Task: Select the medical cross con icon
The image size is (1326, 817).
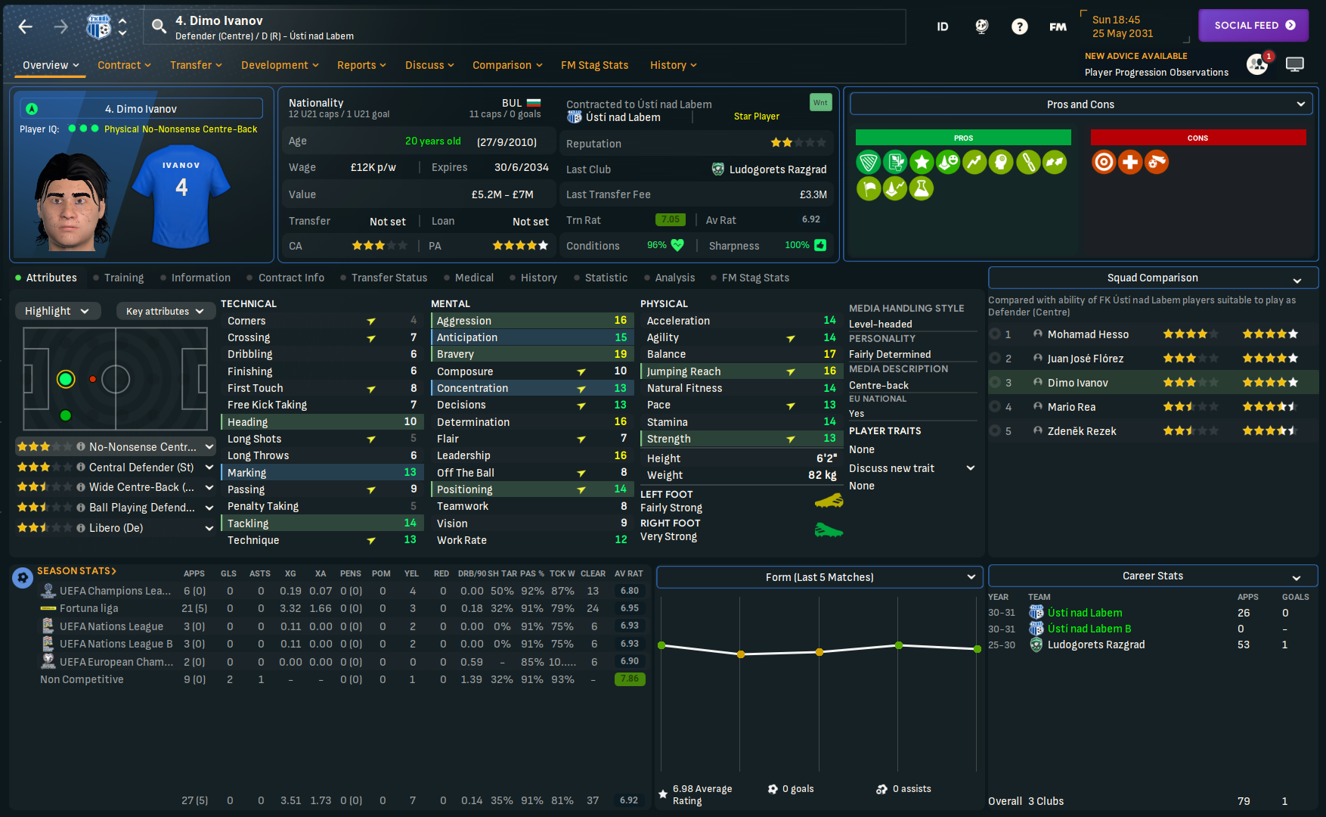Action: coord(1130,162)
